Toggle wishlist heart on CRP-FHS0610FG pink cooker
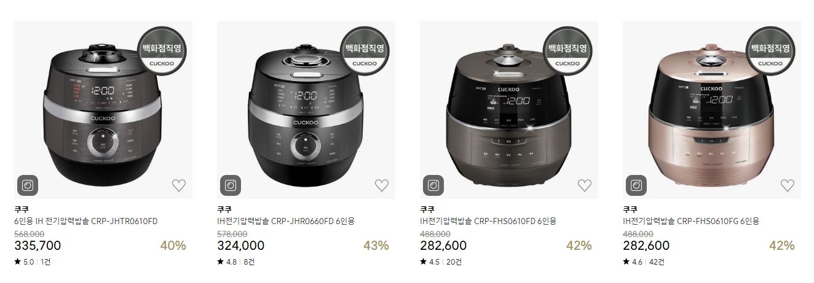Image resolution: width=814 pixels, height=283 pixels. click(787, 185)
